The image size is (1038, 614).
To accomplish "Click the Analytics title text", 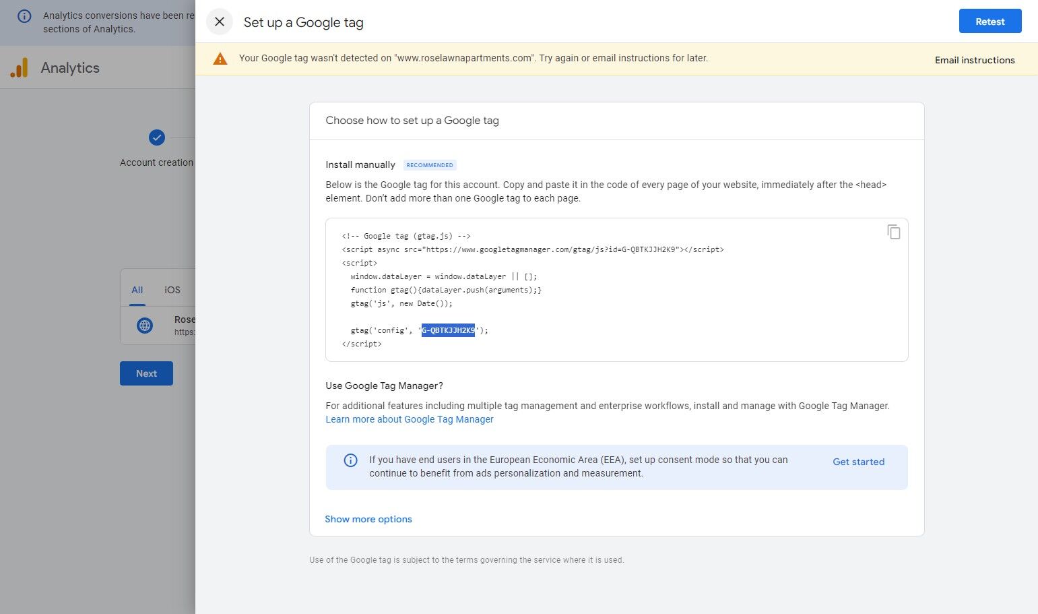I will [70, 67].
